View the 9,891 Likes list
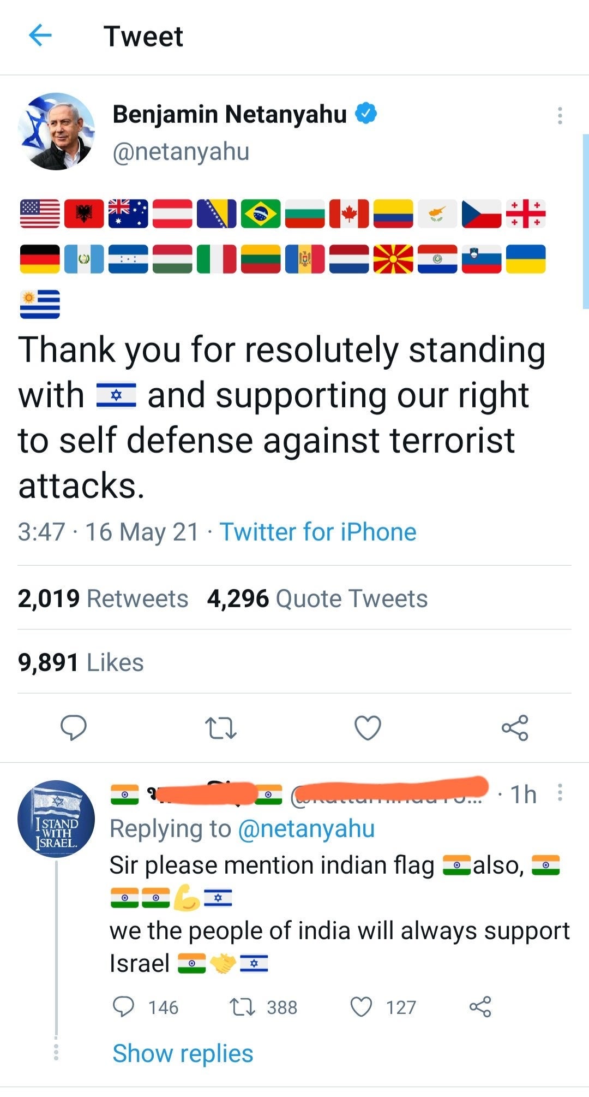589x1097 pixels. click(x=81, y=662)
